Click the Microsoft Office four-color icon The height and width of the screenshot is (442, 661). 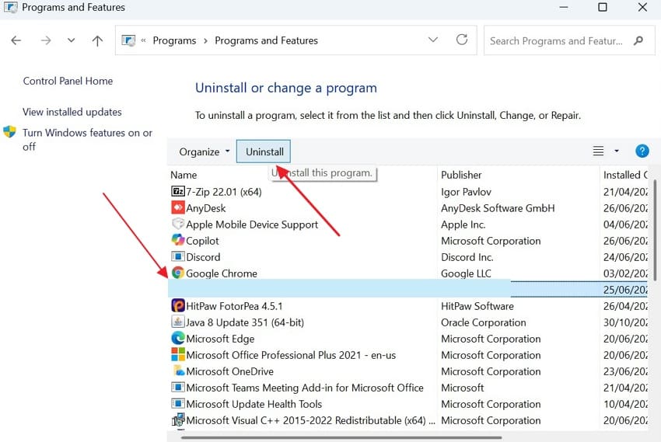tap(178, 354)
